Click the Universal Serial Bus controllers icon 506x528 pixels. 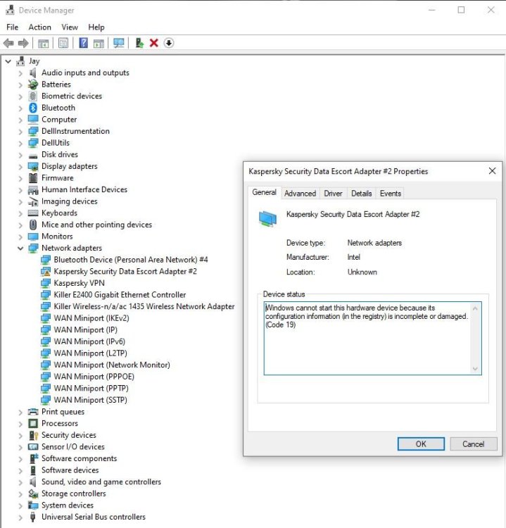pos(33,517)
